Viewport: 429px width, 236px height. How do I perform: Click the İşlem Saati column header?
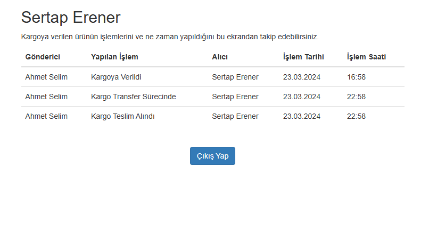click(x=366, y=57)
